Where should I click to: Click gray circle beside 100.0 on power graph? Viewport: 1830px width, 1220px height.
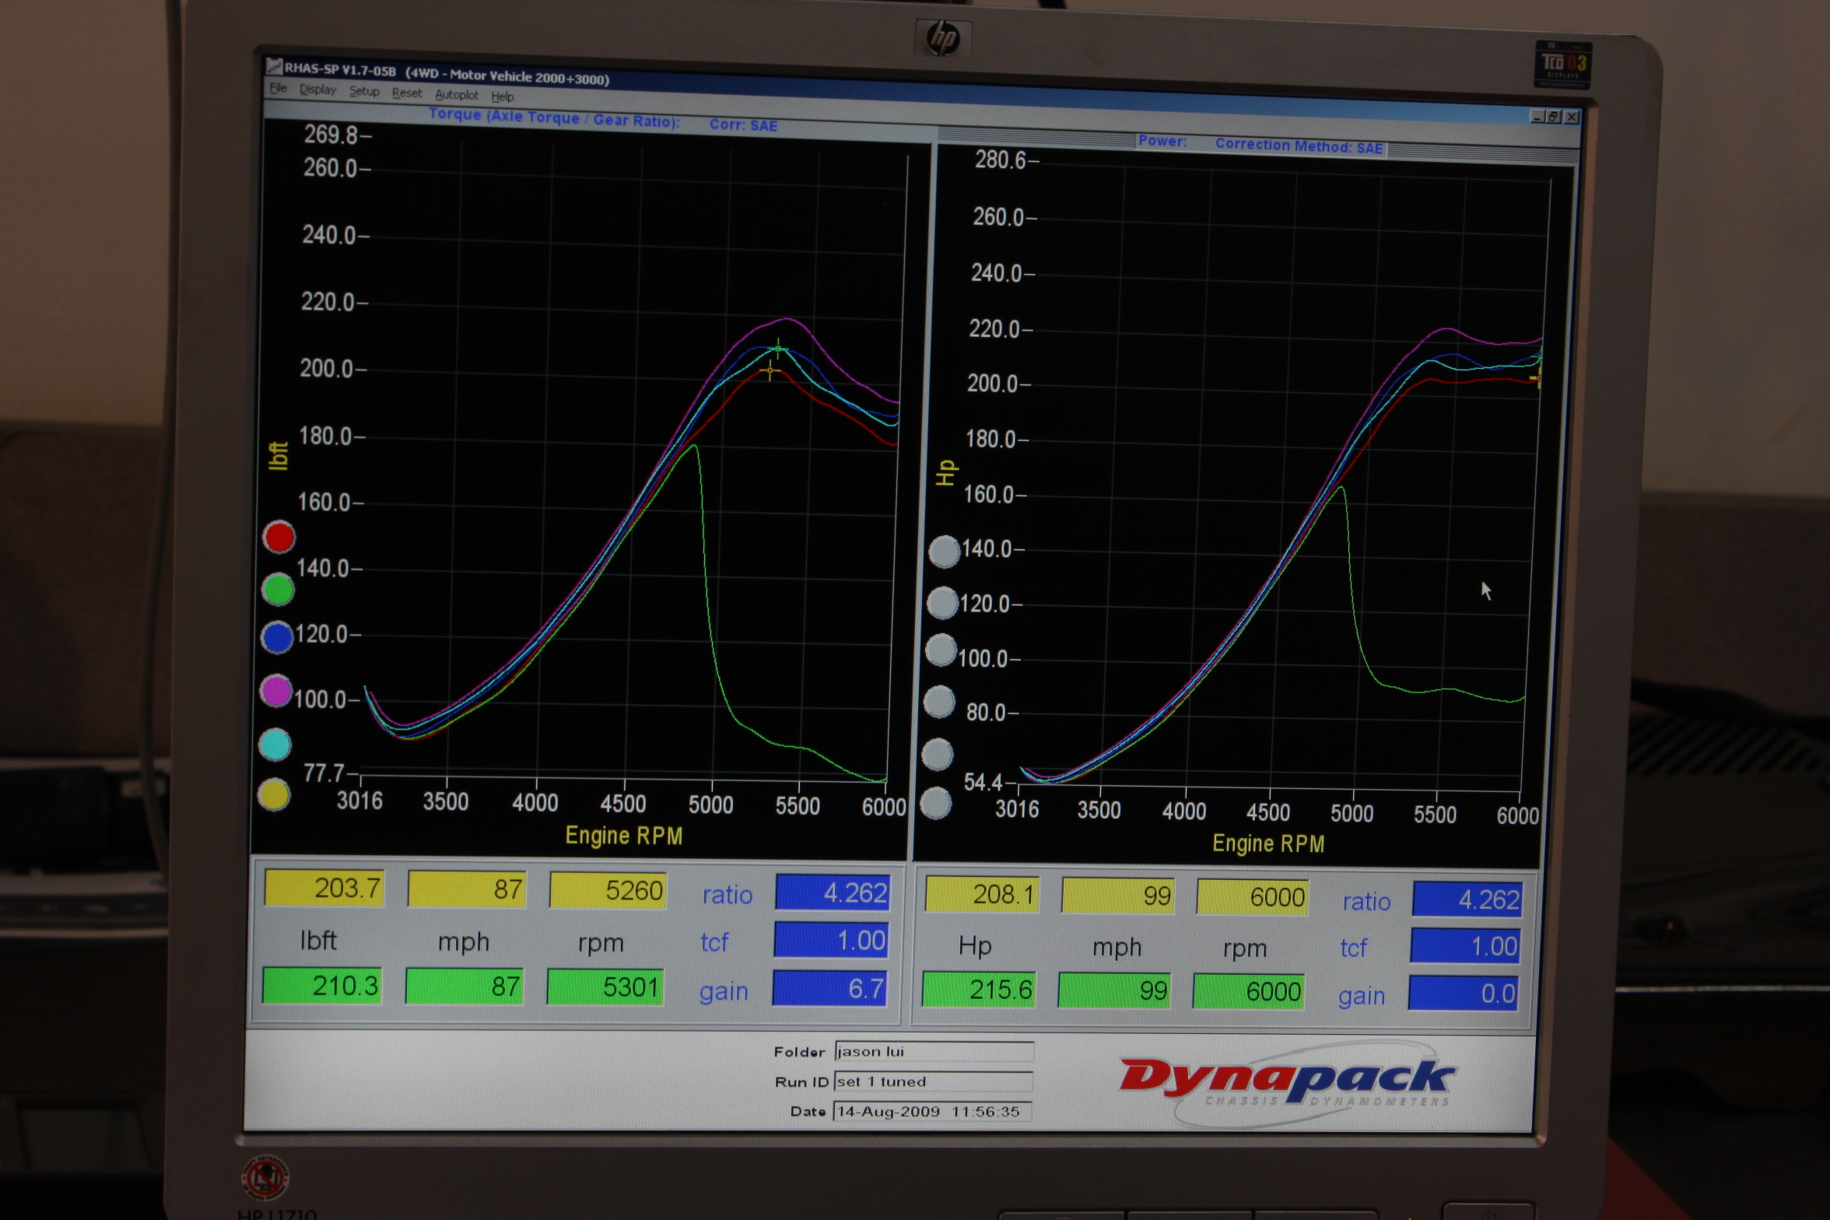coord(941,650)
